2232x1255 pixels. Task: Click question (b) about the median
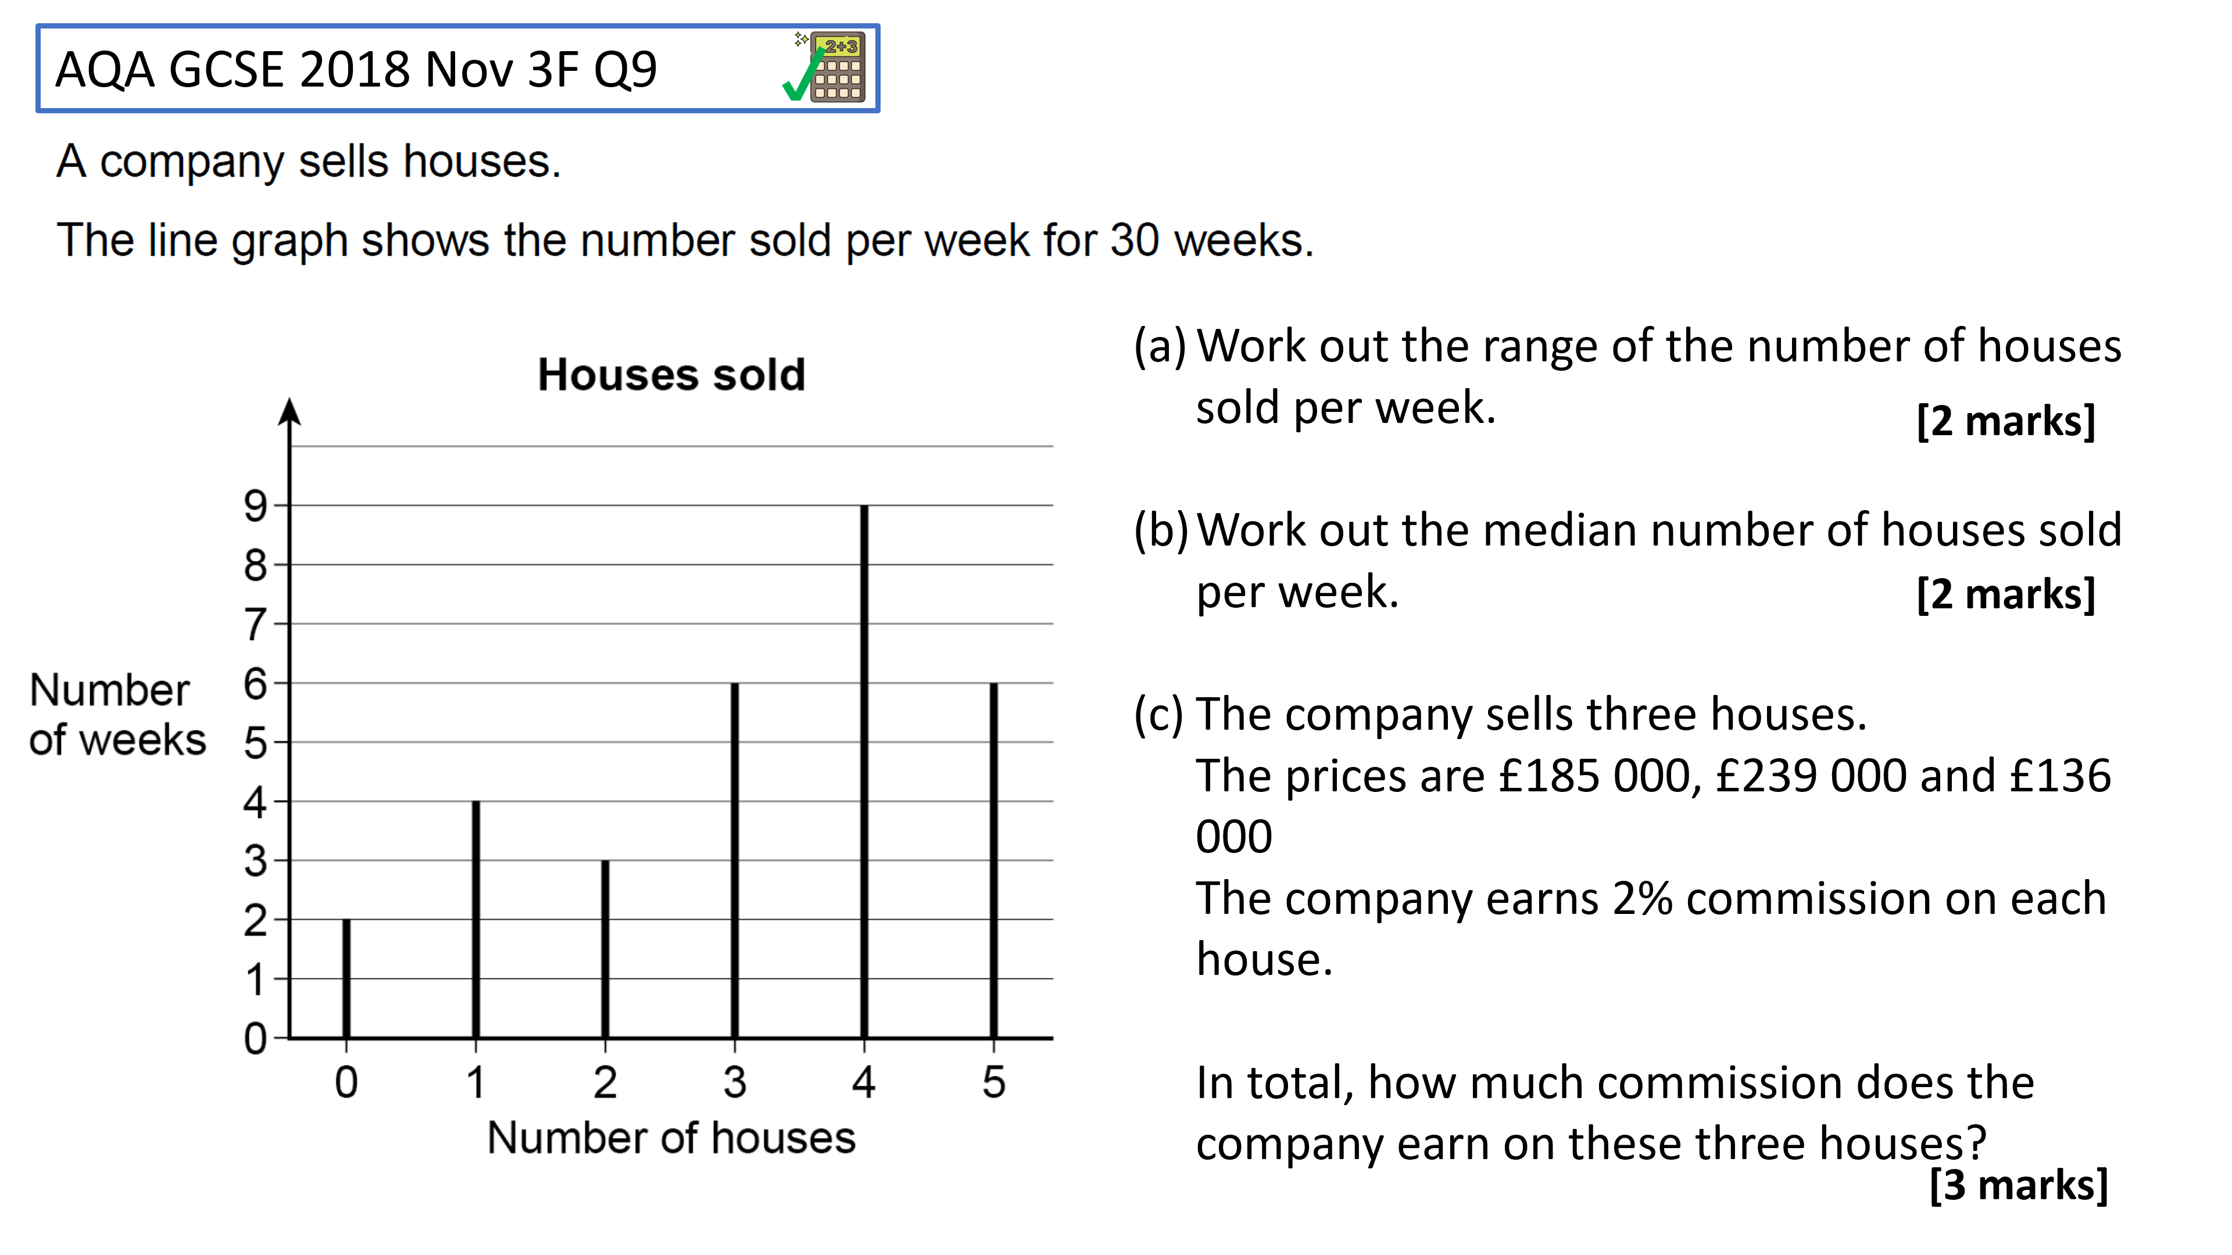[1628, 560]
